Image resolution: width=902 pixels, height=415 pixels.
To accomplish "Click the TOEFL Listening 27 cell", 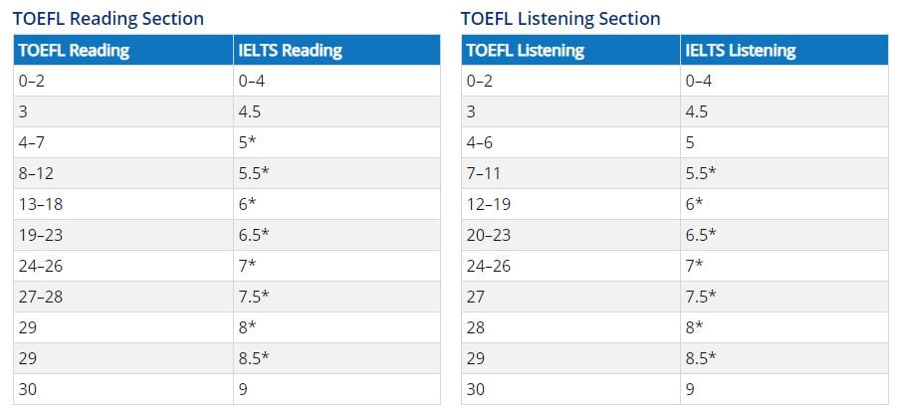I will tap(570, 298).
